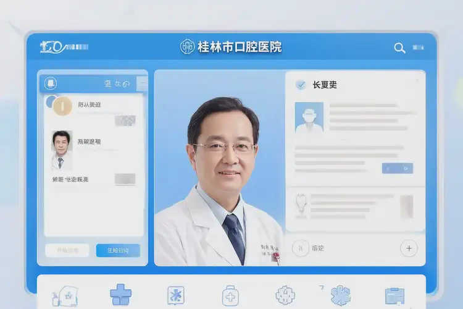Click the star-of-life document icon
This screenshot has width=463, height=309.
[176, 295]
